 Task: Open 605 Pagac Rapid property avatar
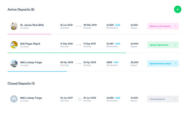[x=14, y=45]
